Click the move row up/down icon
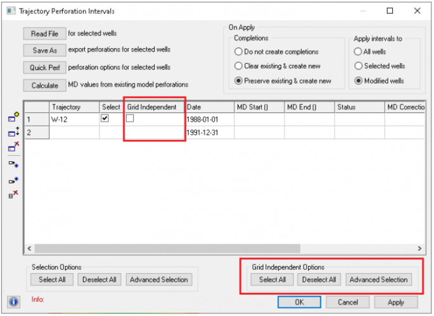The width and height of the screenshot is (434, 316). 12,133
